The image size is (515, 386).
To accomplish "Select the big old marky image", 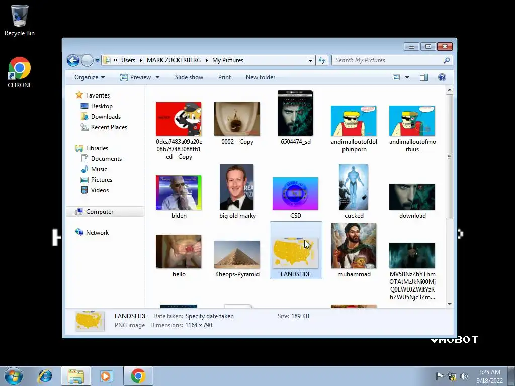I will coord(237,187).
